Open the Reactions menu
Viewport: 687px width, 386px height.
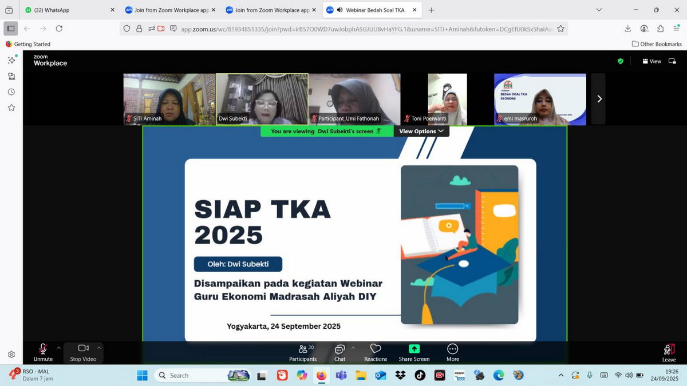376,352
